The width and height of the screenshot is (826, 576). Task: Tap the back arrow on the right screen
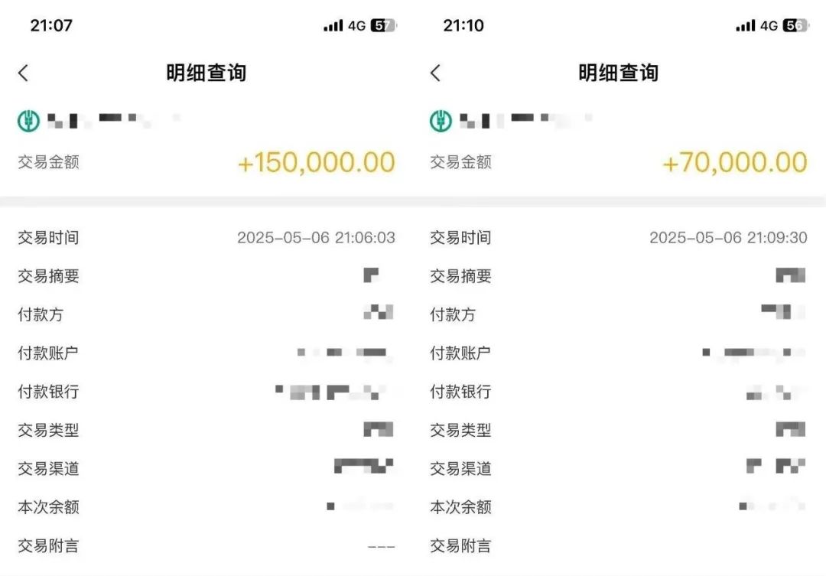pyautogui.click(x=436, y=73)
